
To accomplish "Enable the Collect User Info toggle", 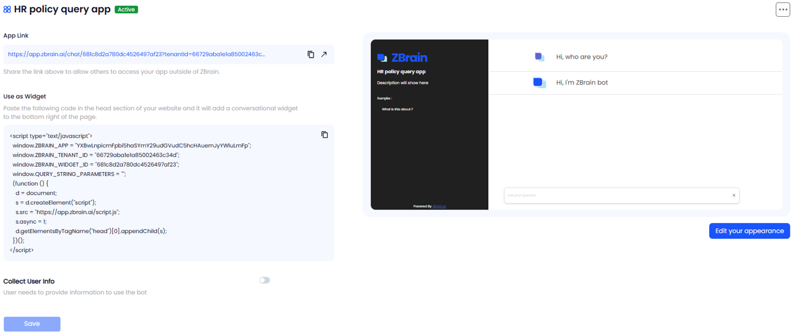I will coord(265,281).
